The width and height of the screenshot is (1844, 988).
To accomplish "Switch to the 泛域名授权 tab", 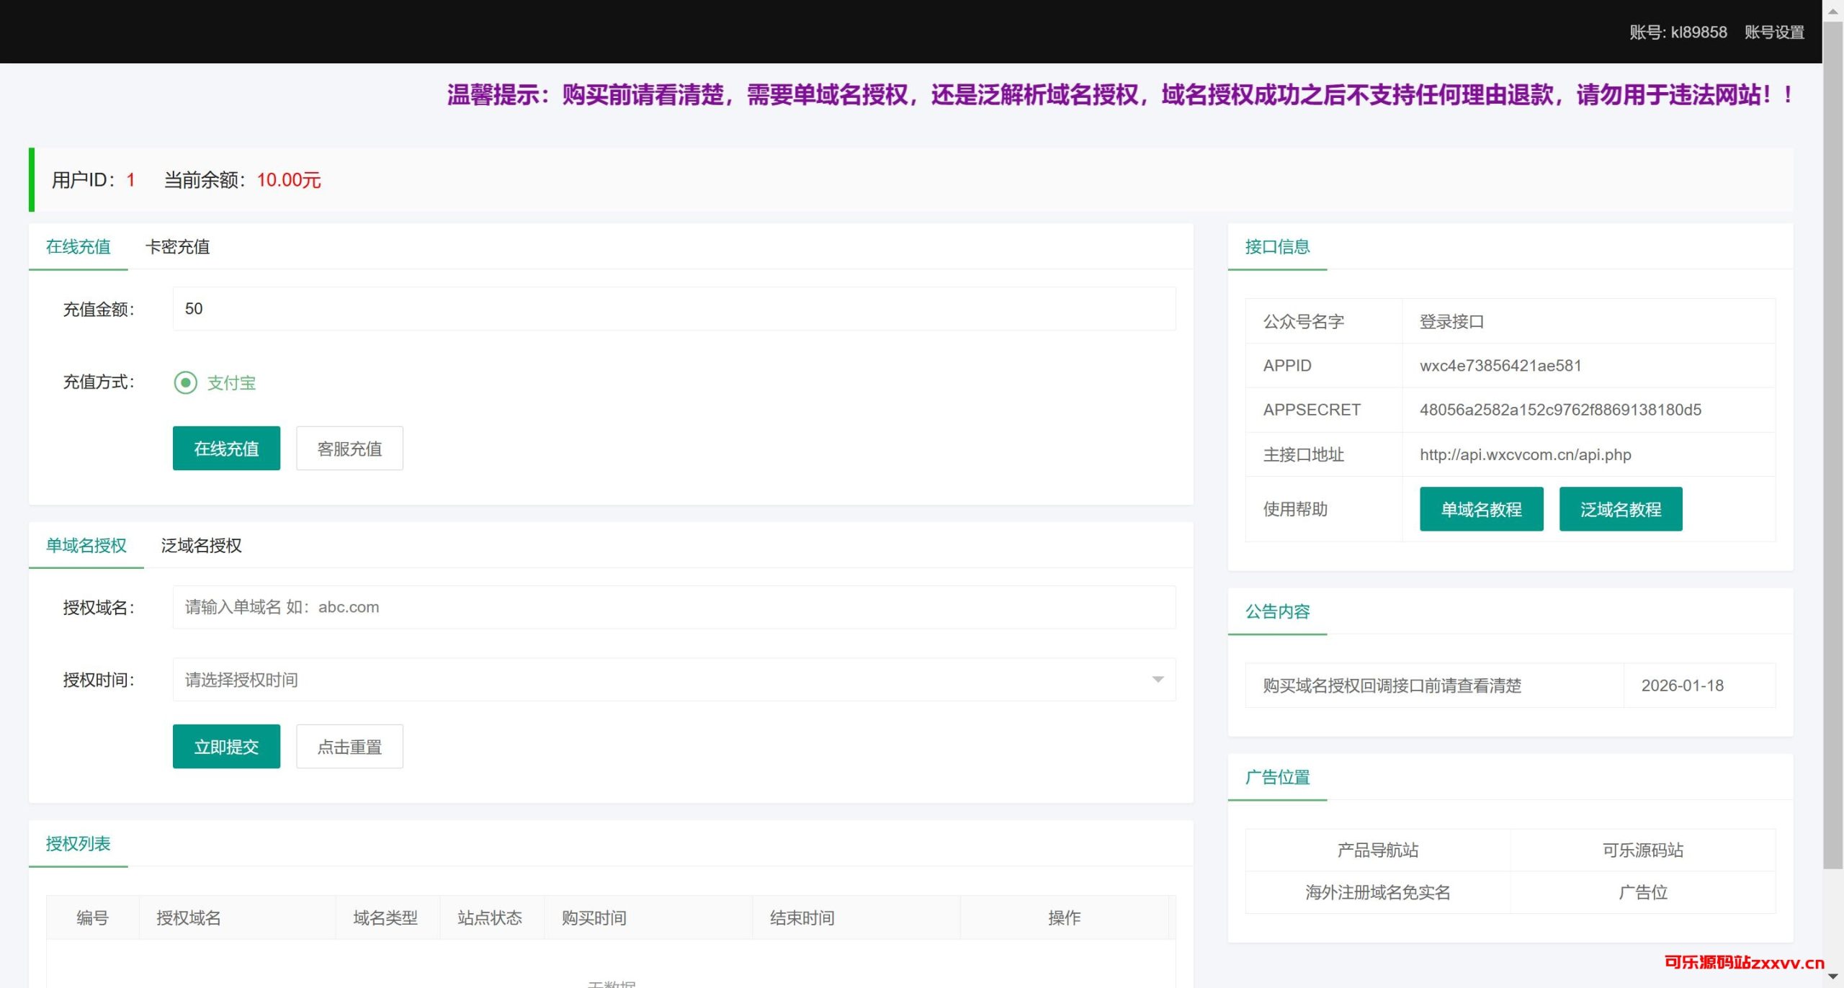I will pos(201,546).
